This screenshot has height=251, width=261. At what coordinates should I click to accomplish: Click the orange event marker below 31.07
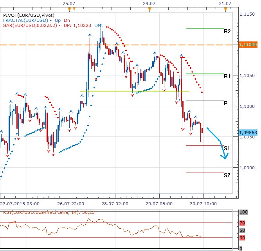click(225, 9)
